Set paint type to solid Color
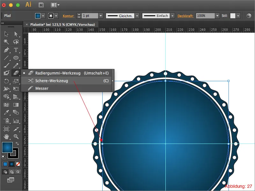The image size is (255, 191). pos(5,164)
